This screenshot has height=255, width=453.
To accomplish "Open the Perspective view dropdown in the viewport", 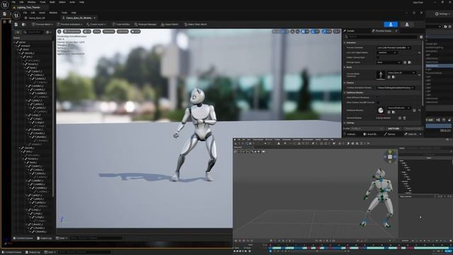I will [72, 31].
